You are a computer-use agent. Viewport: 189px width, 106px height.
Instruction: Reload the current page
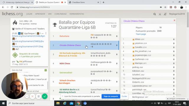pyautogui.click(x=12, y=7)
